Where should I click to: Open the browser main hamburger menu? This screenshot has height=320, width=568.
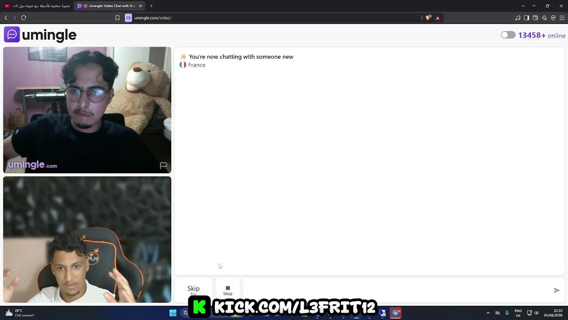point(562,18)
